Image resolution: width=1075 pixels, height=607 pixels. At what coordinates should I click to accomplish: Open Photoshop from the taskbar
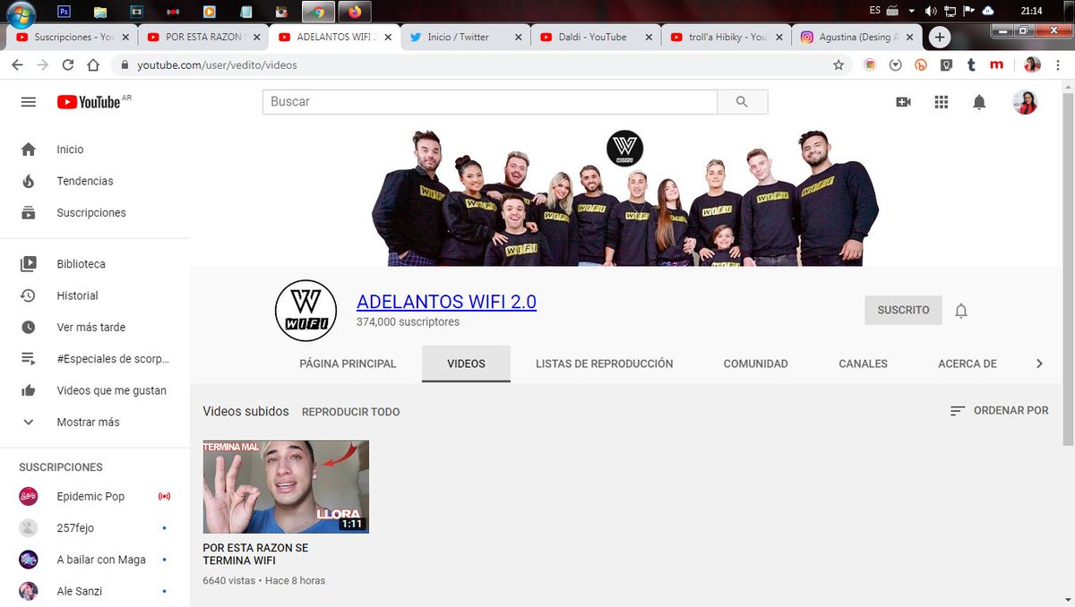point(64,12)
